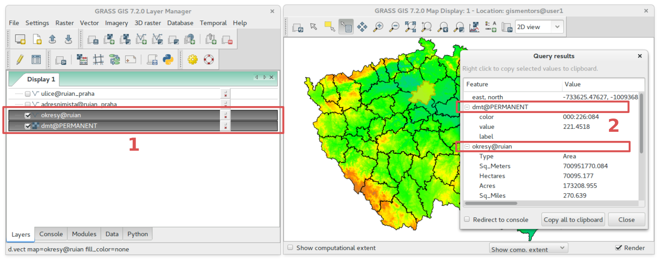The image size is (660, 259).
Task: Select the Display 1 tab
Action: [x=41, y=79]
